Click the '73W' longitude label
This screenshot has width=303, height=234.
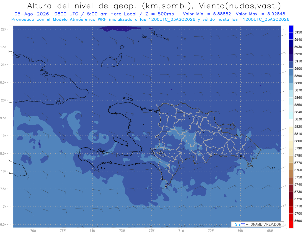coord(122,231)
